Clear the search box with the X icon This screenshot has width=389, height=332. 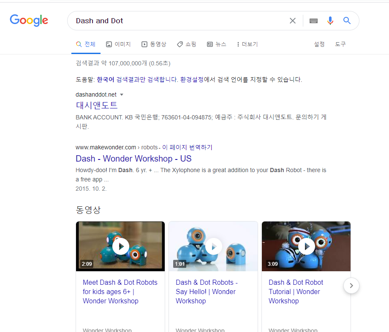(293, 21)
